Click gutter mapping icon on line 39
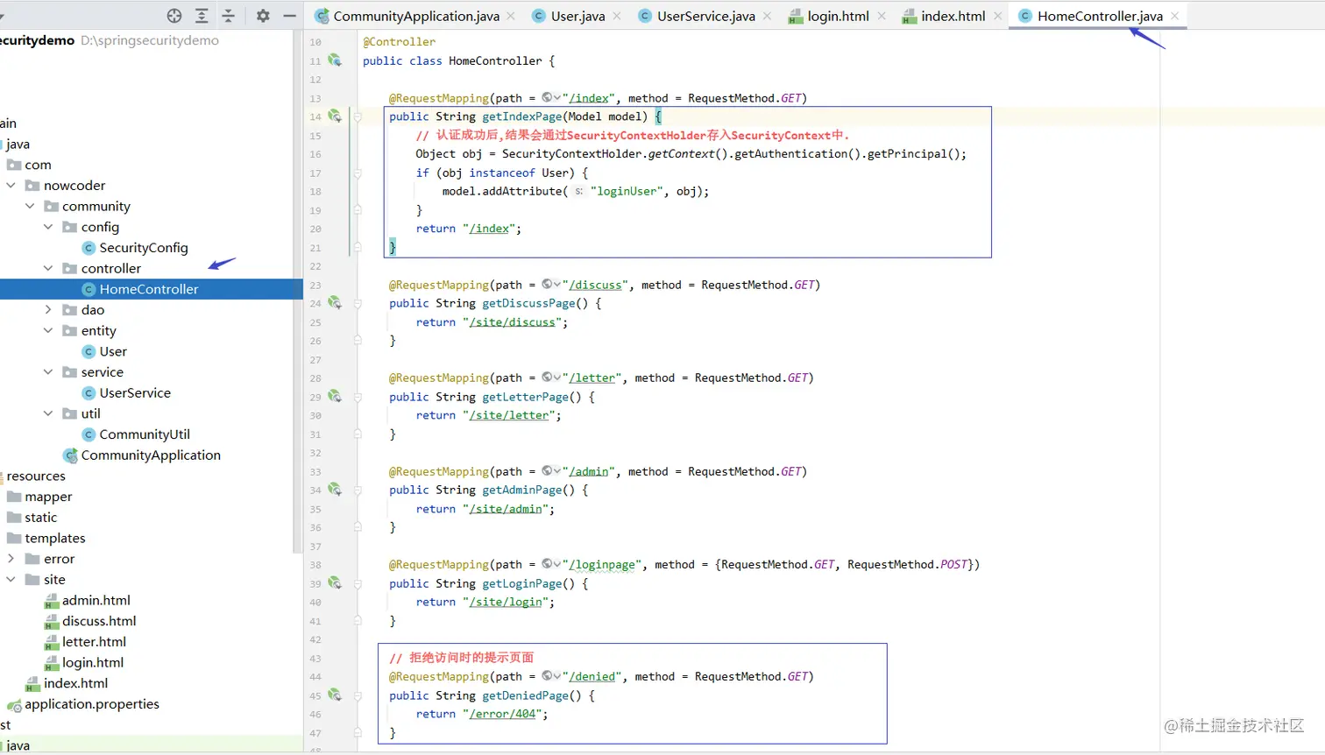The height and width of the screenshot is (755, 1325). pyautogui.click(x=335, y=583)
